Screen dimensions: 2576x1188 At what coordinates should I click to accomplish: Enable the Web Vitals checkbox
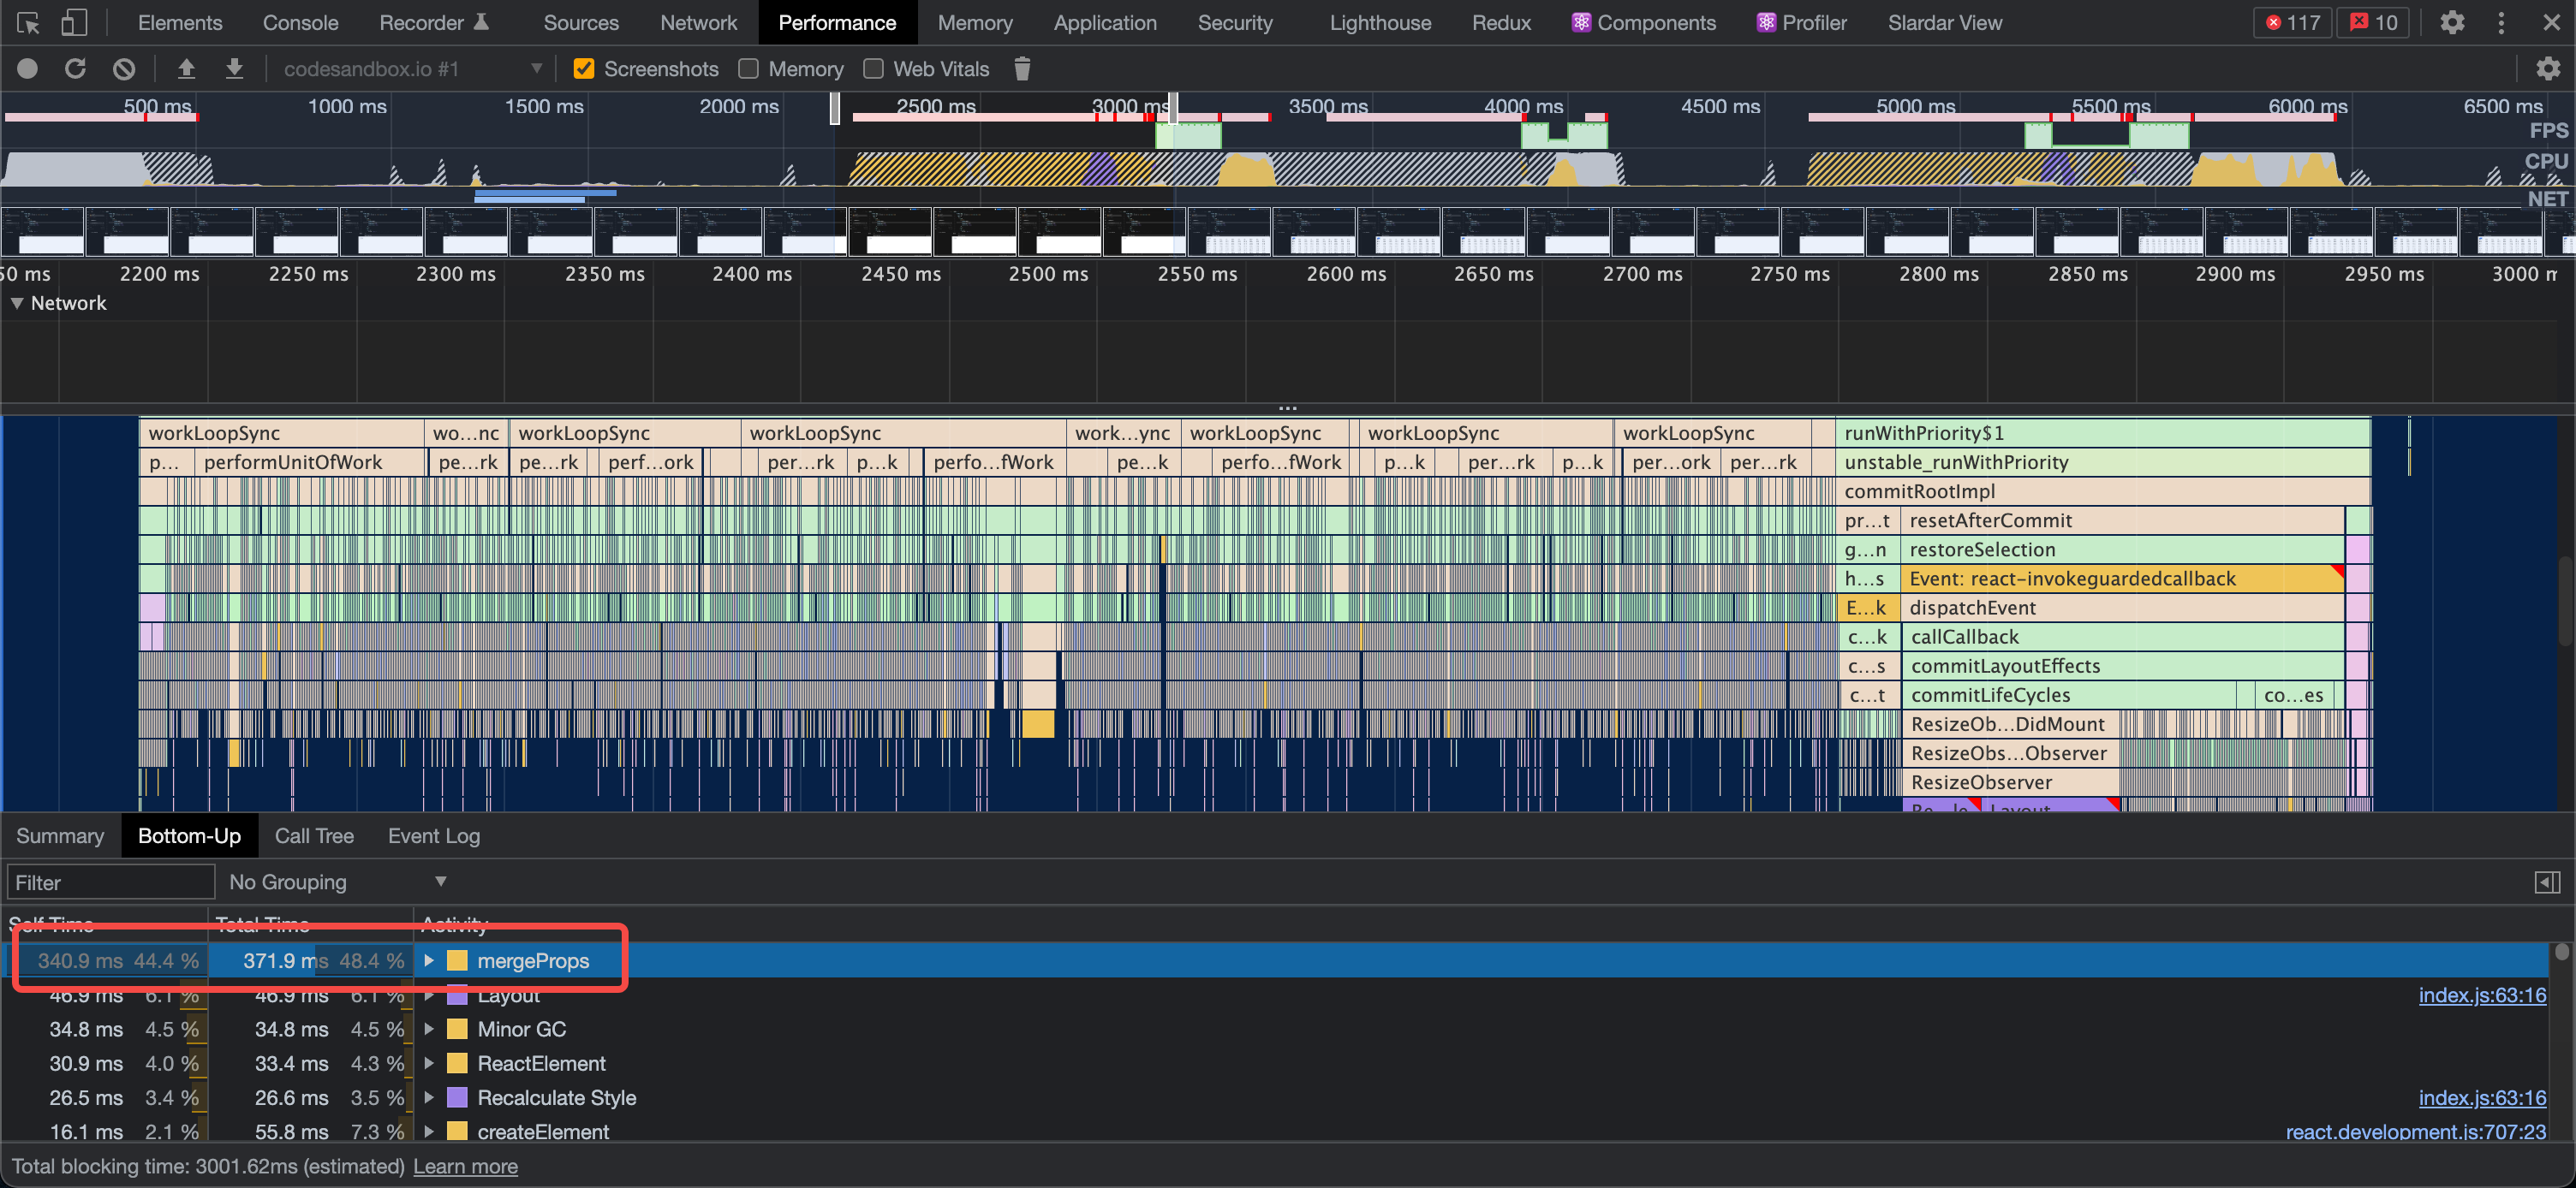[873, 69]
